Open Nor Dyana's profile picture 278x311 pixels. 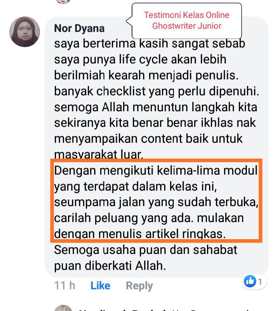pyautogui.click(x=24, y=32)
